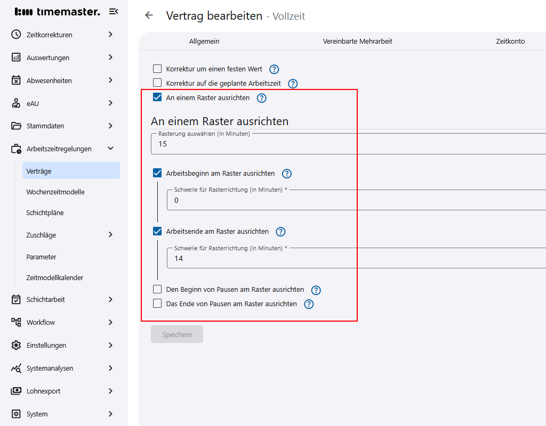This screenshot has height=426, width=546.
Task: Open help icon for Korrektur um einen festen Wert
Action: [x=274, y=69]
